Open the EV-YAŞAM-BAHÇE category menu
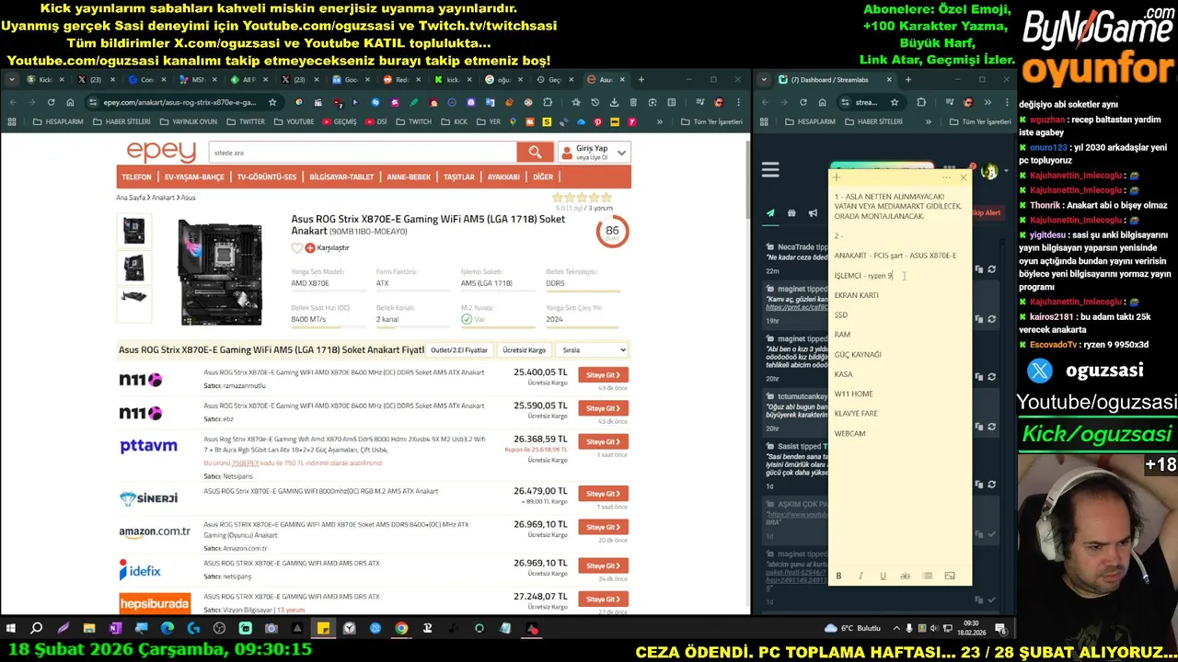Image resolution: width=1178 pixels, height=662 pixels. (x=194, y=177)
